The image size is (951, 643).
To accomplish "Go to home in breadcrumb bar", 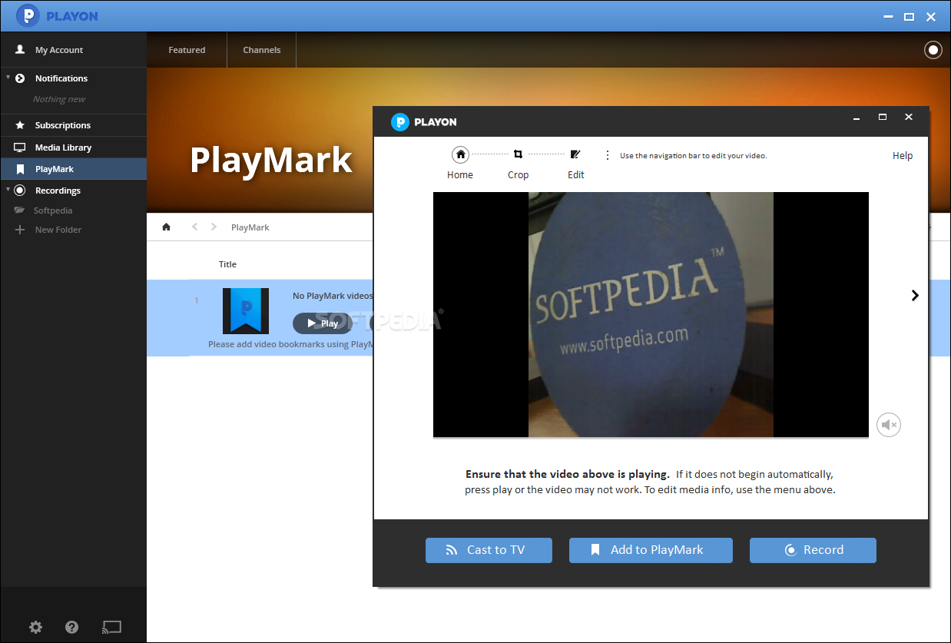I will point(166,227).
